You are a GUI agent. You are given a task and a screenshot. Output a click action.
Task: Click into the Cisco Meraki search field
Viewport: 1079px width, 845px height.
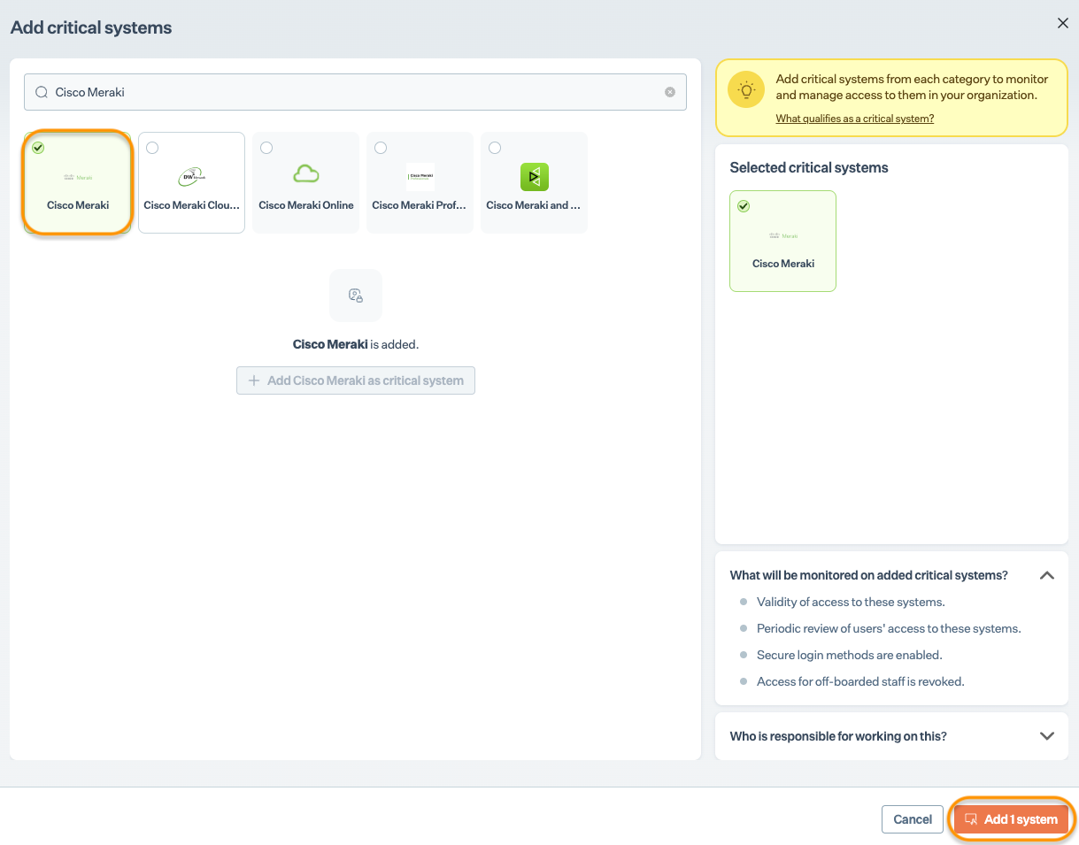point(355,92)
